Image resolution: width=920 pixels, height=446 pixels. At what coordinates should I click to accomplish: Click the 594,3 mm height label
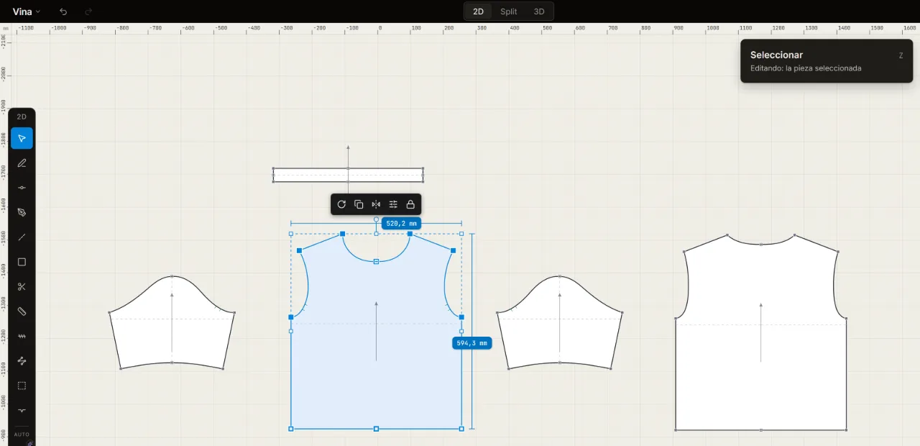coord(472,343)
